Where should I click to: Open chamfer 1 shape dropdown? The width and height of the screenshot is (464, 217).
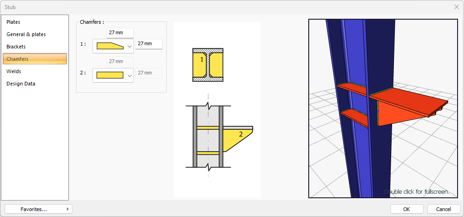click(113, 46)
